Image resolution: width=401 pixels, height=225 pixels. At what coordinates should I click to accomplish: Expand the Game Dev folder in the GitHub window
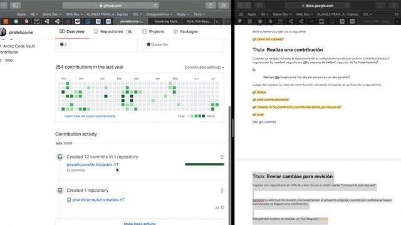pyautogui.click(x=52, y=14)
